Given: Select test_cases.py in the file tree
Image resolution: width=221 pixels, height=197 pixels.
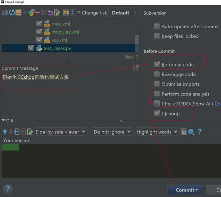Looking at the screenshot, I should coord(57,48).
